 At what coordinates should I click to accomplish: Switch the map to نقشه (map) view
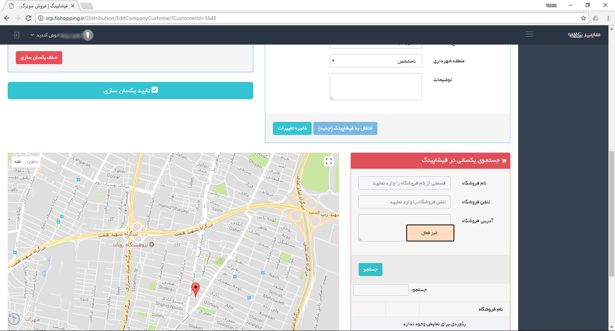tap(18, 162)
